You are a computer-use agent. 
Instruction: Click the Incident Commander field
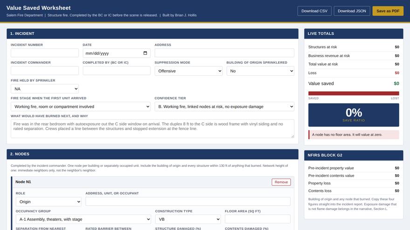[x=45, y=71]
